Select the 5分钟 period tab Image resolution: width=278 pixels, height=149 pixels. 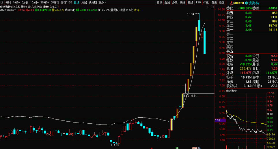point(25,3)
